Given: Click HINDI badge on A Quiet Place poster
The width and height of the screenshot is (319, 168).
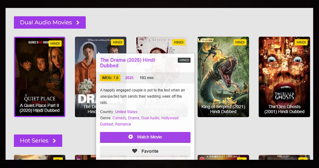Looking at the screenshot, I should click(x=55, y=43).
